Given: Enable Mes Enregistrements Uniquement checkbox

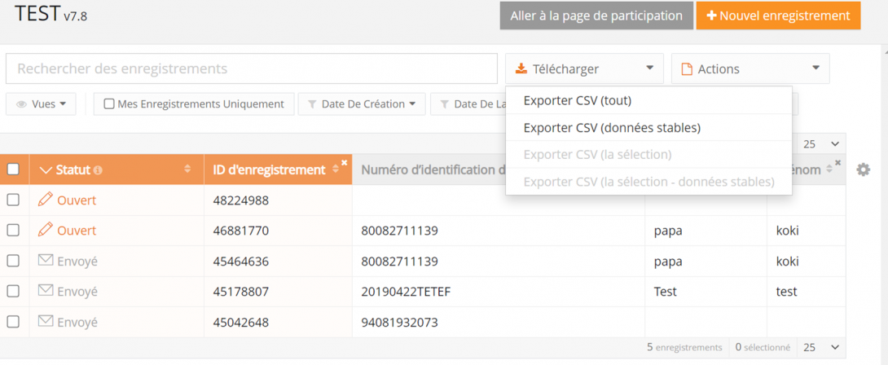Looking at the screenshot, I should point(109,104).
